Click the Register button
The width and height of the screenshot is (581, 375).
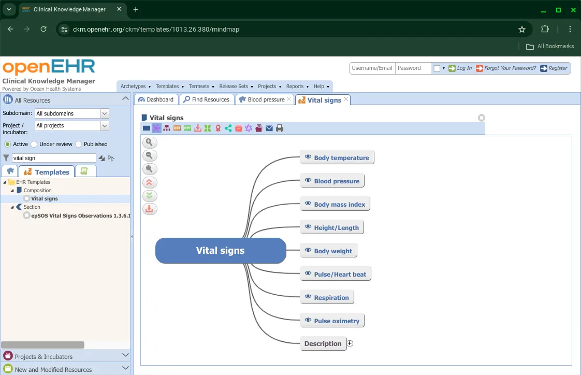pyautogui.click(x=554, y=68)
